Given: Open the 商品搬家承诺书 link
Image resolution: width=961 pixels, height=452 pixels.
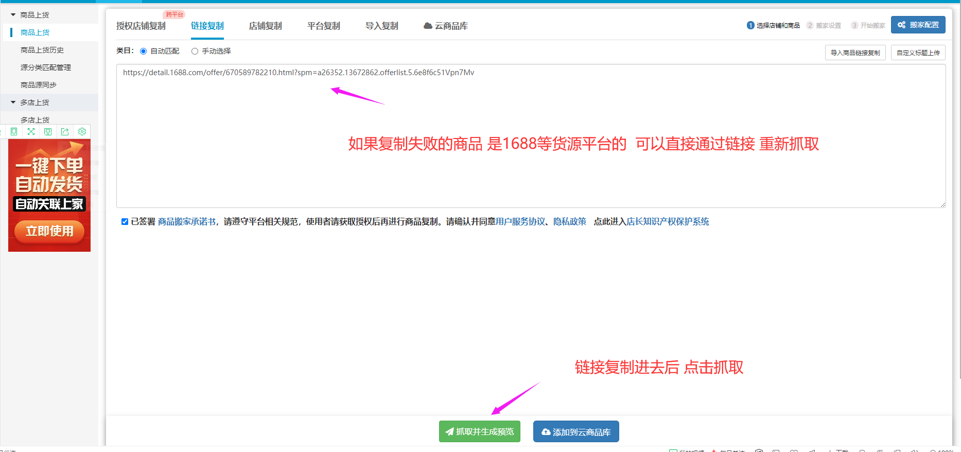Looking at the screenshot, I should click(186, 222).
